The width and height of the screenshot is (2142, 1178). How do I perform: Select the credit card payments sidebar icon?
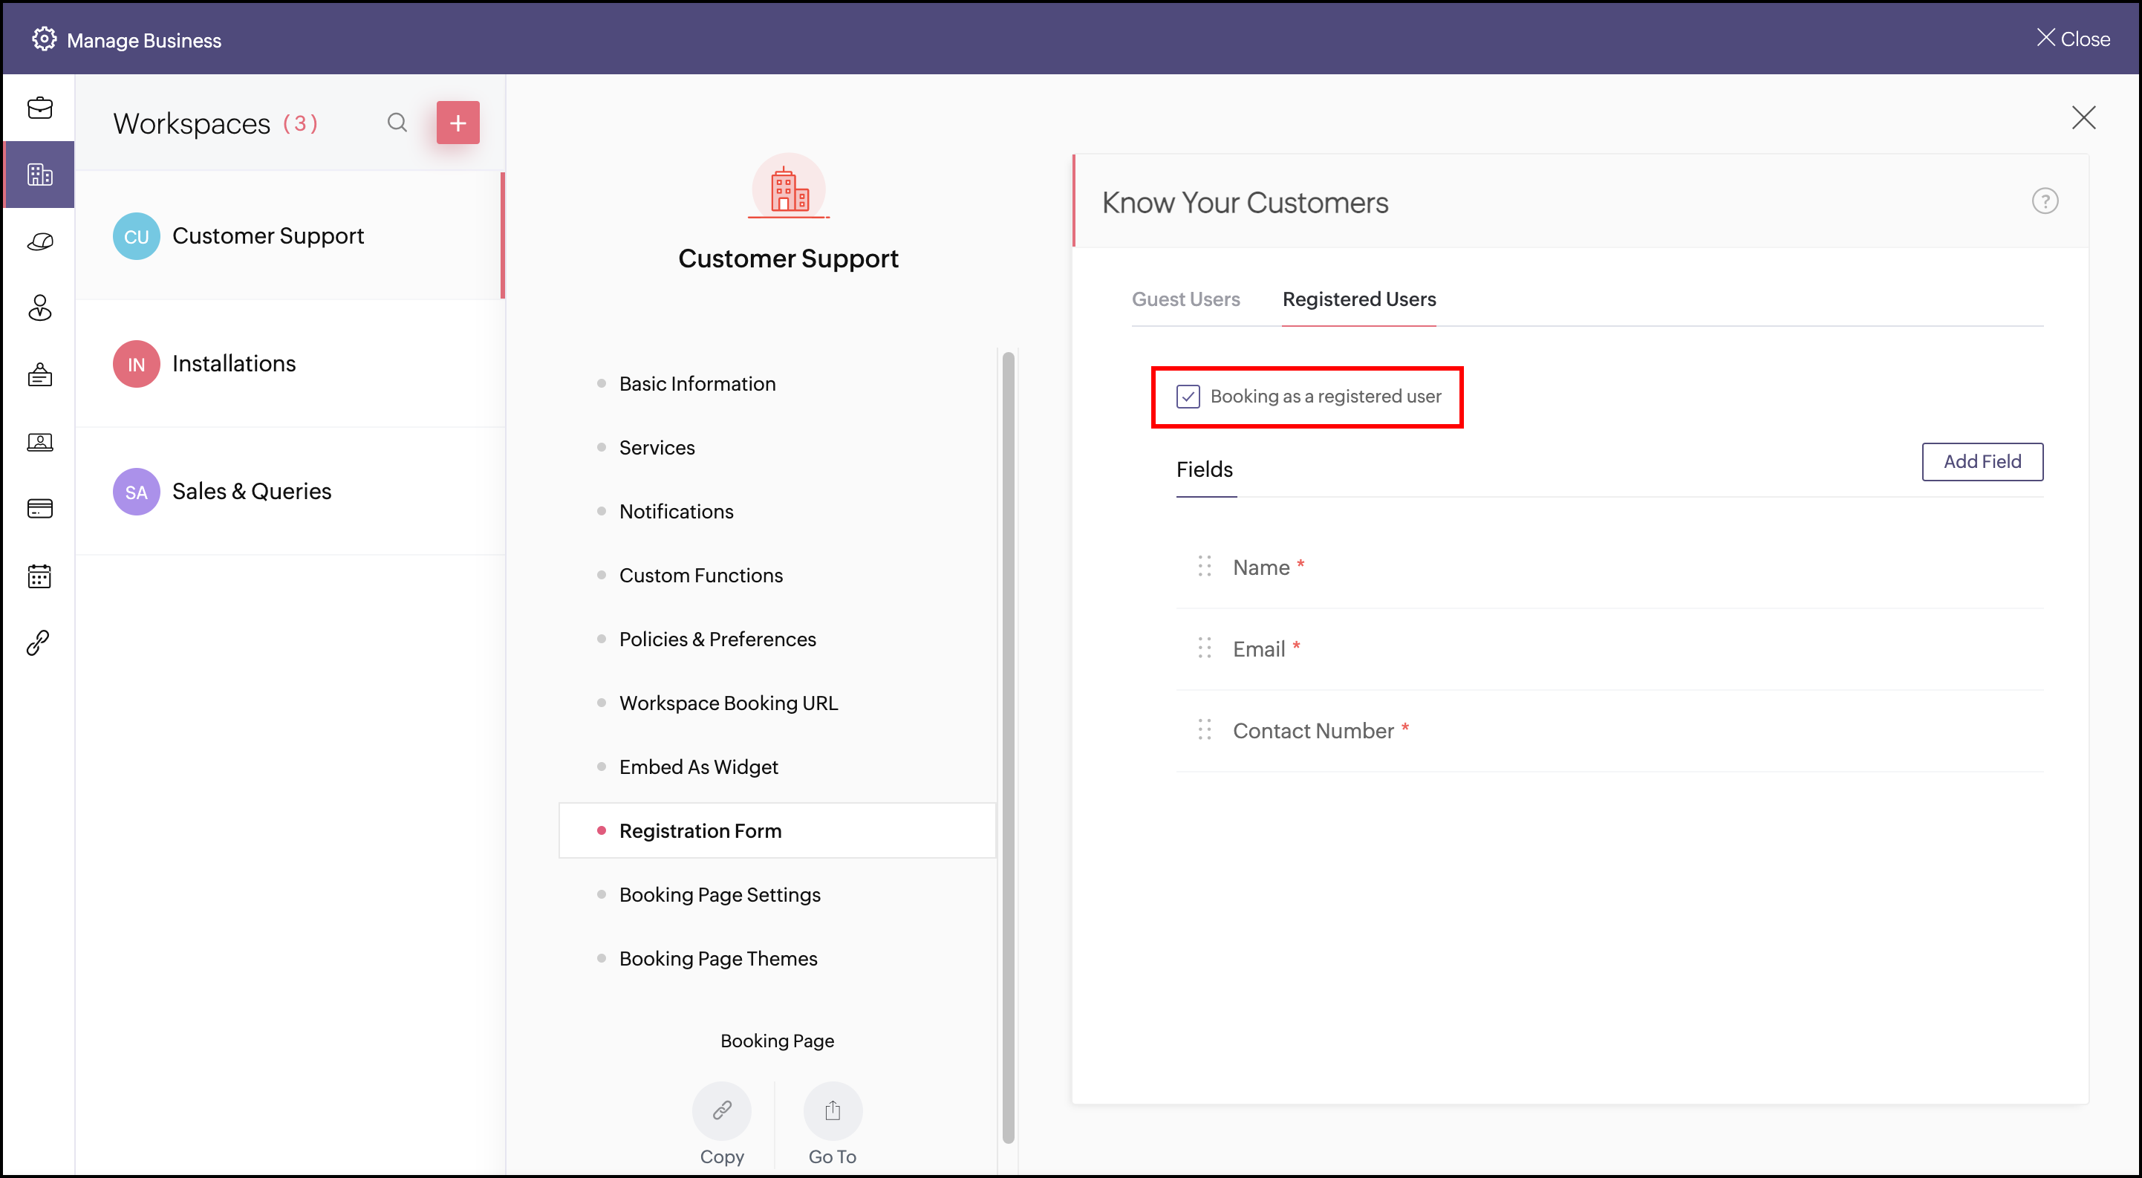pyautogui.click(x=39, y=508)
